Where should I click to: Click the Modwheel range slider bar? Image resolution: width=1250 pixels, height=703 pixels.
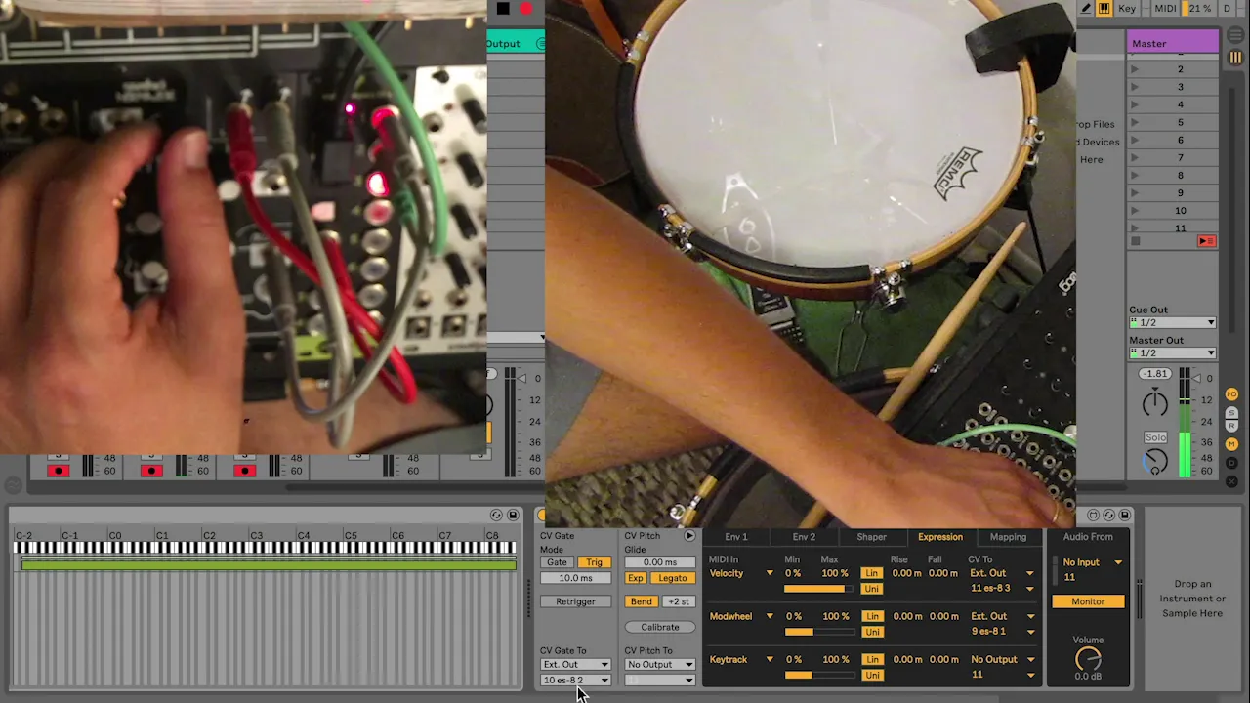coord(818,631)
